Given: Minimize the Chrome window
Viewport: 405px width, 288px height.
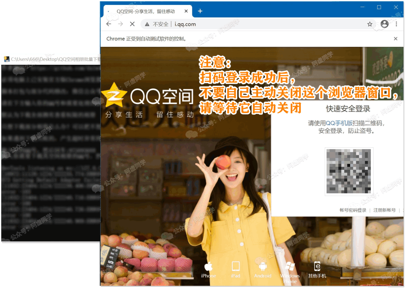Looking at the screenshot, I should 362,7.
